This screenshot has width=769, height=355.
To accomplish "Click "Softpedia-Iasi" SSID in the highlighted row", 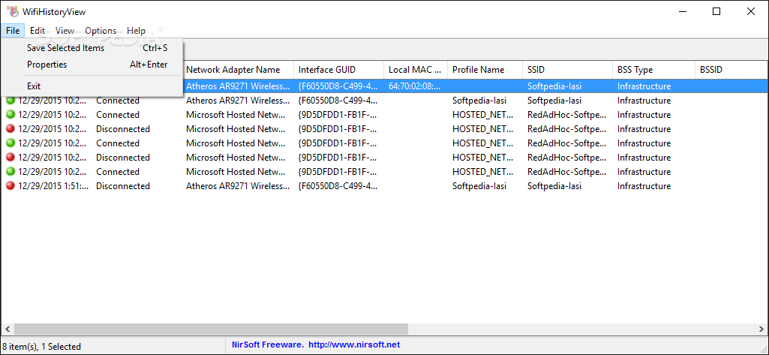I will pos(554,86).
